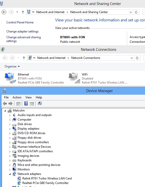Click Network Connections address bar icon

(30, 58)
